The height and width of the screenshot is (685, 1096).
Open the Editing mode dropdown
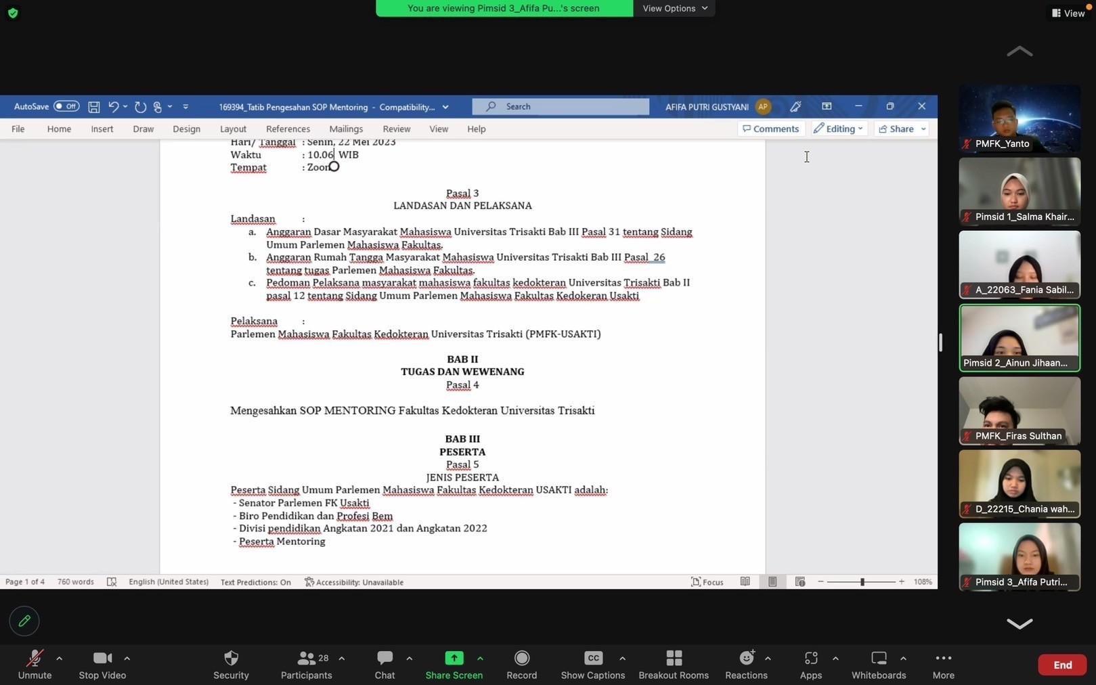(x=838, y=129)
